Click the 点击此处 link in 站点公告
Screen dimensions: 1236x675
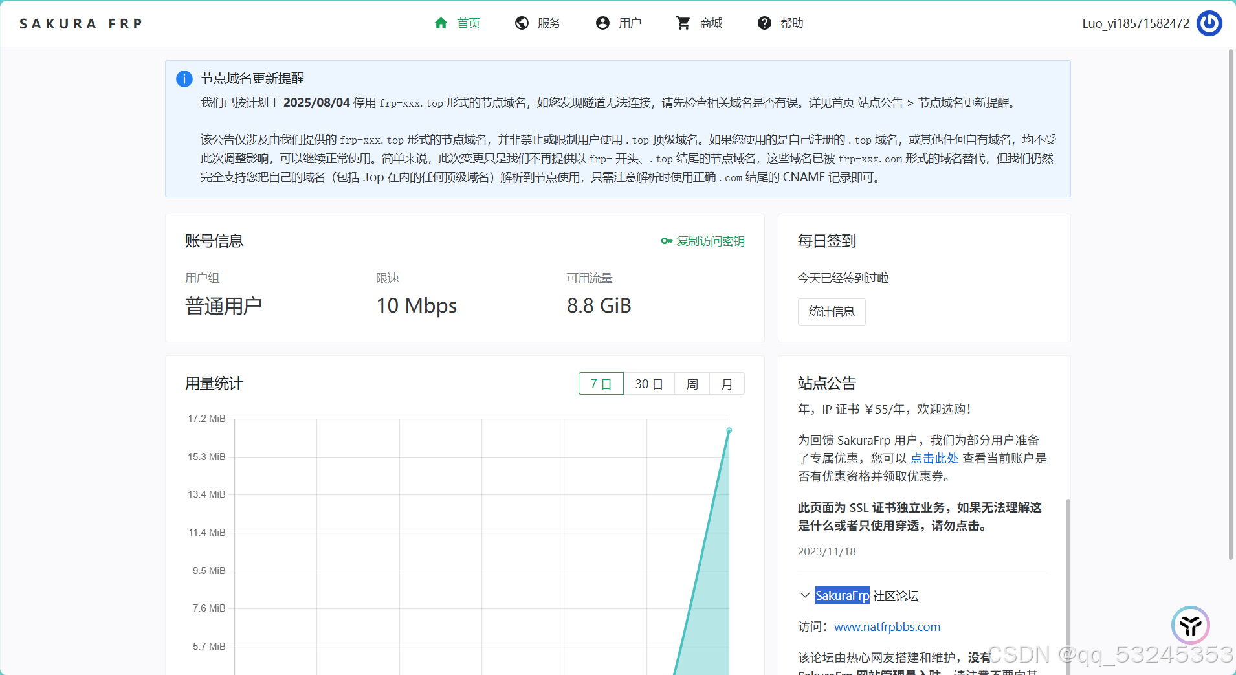(x=934, y=458)
